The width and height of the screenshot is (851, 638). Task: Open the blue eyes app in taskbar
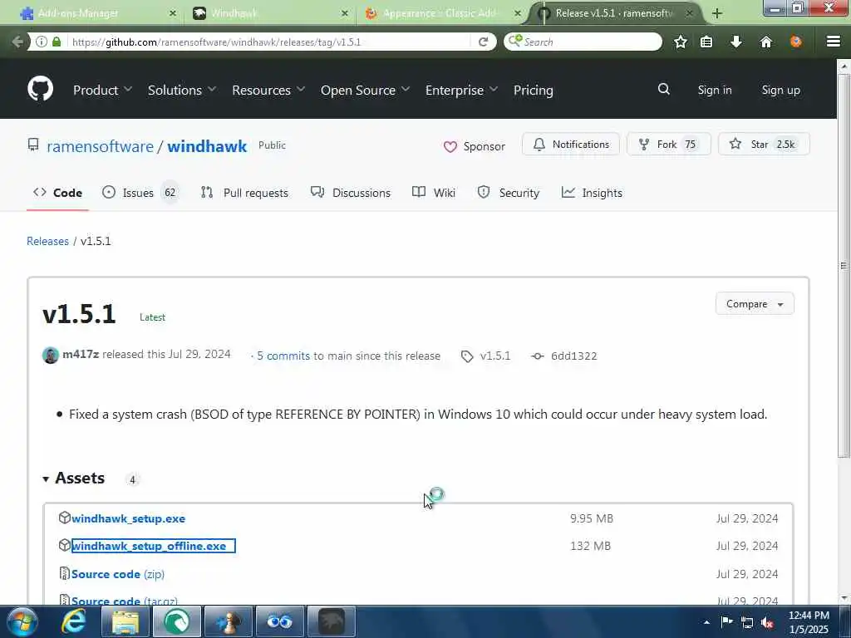[x=280, y=621]
